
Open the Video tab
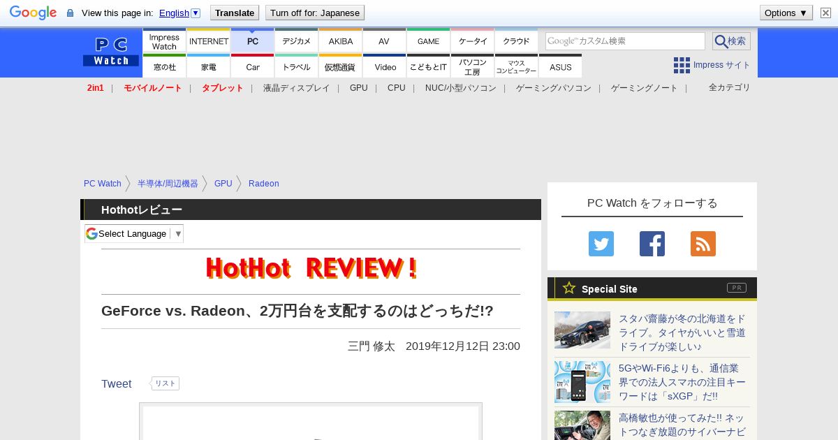pos(384,66)
